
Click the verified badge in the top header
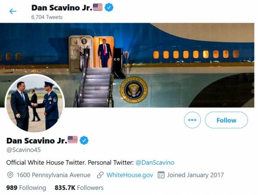point(109,7)
